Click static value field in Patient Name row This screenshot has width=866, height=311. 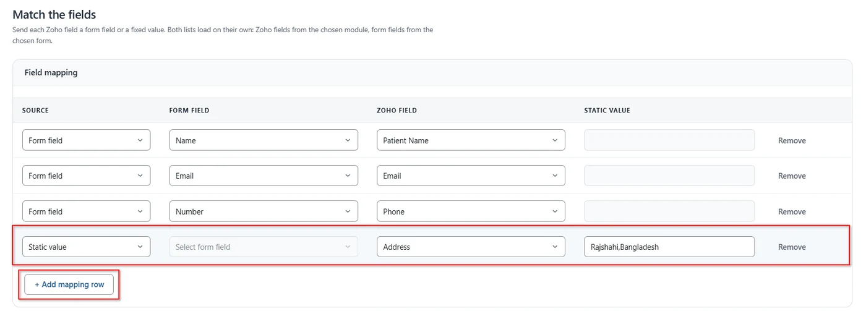669,140
